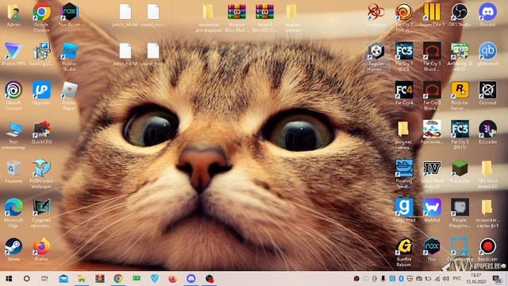Open the Windows Start menu

pos(9,279)
